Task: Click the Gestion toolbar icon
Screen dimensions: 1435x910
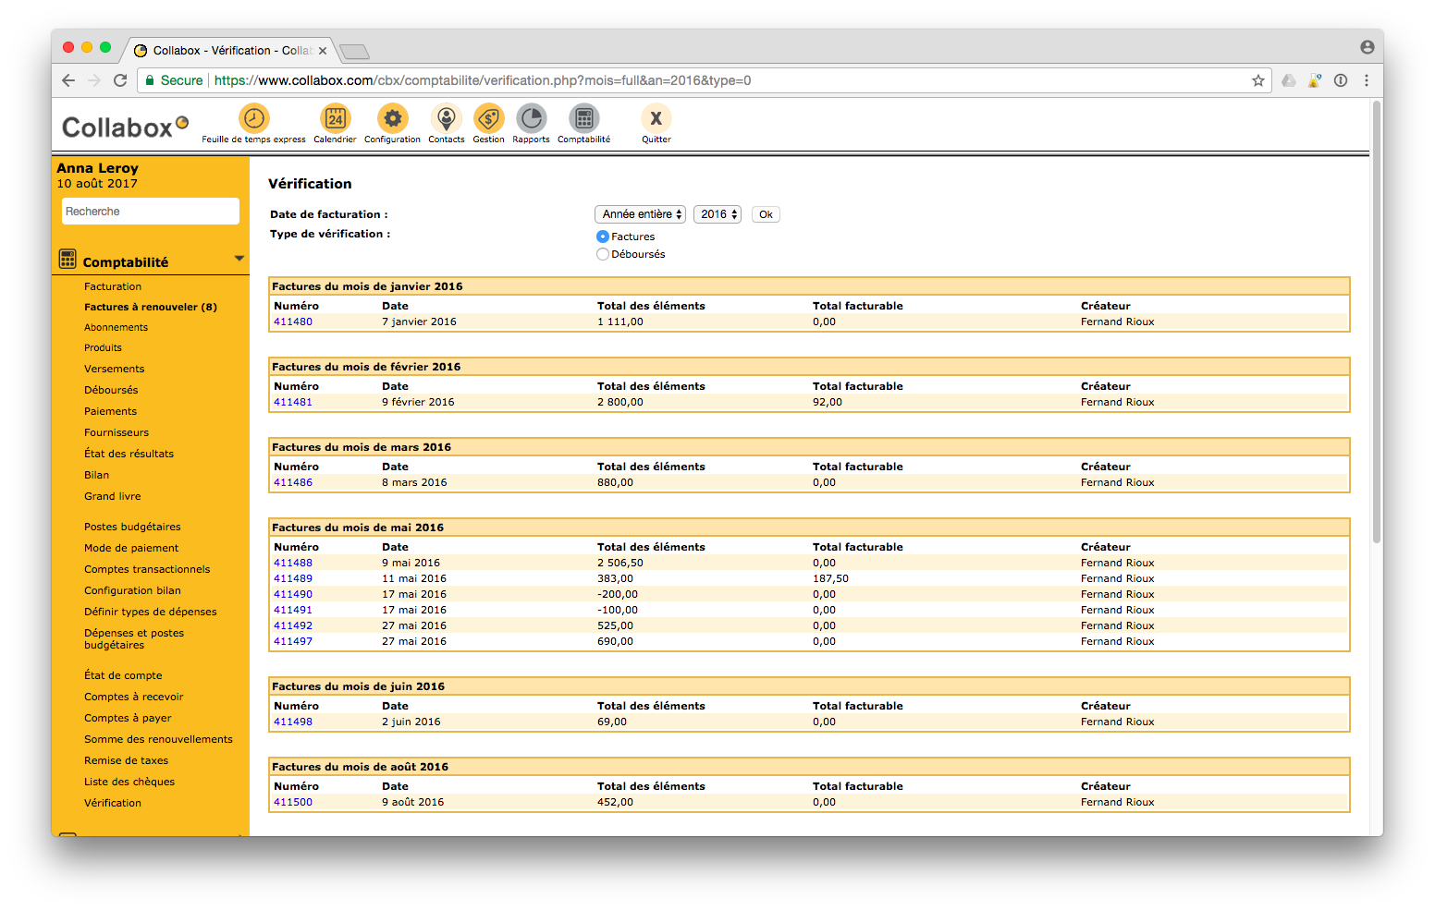Action: pyautogui.click(x=488, y=118)
